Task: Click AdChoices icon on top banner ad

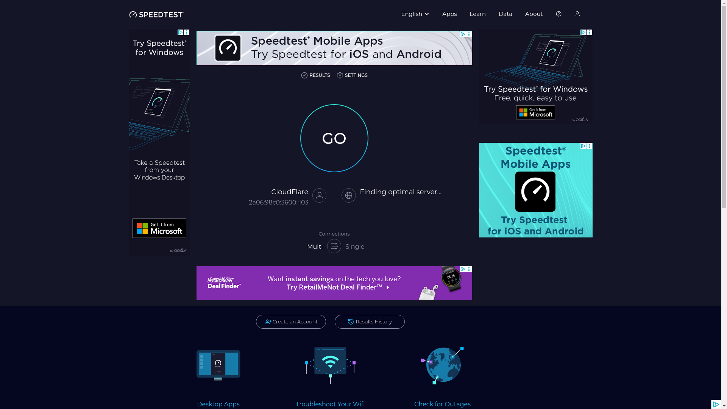Action: point(463,34)
